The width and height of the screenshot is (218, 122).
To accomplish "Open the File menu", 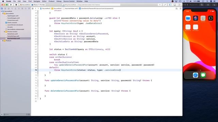I will 14,1.
